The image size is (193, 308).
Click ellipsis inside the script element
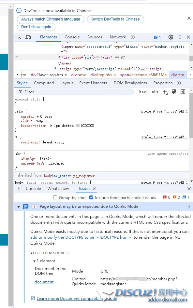pos(143,69)
